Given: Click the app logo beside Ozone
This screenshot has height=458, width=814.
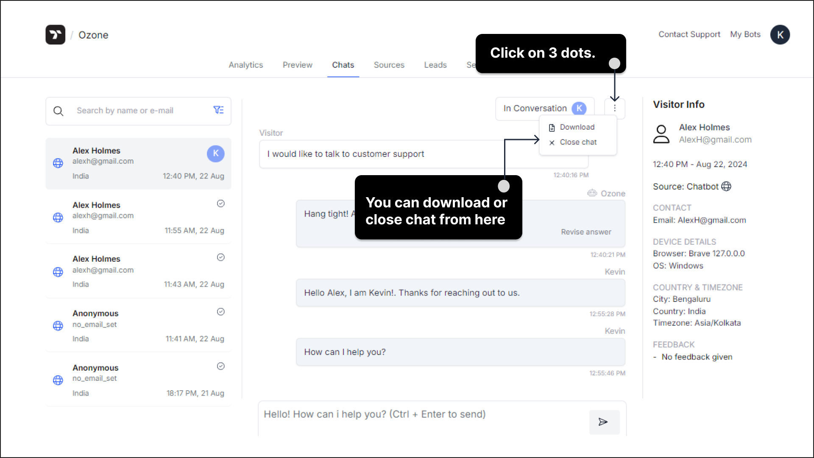Looking at the screenshot, I should click(x=56, y=35).
